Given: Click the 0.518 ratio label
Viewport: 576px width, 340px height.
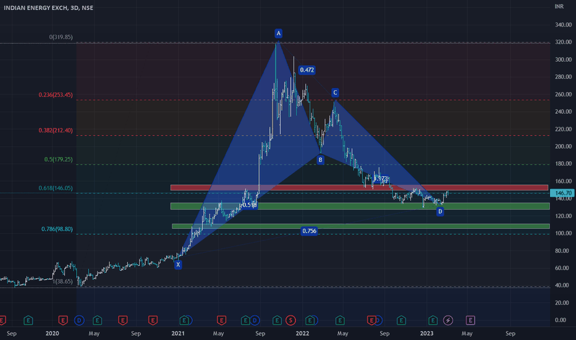Looking at the screenshot, I should (x=250, y=205).
